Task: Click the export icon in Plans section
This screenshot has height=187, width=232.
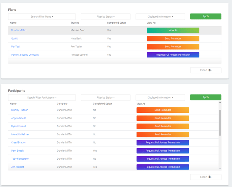Action: (x=210, y=70)
